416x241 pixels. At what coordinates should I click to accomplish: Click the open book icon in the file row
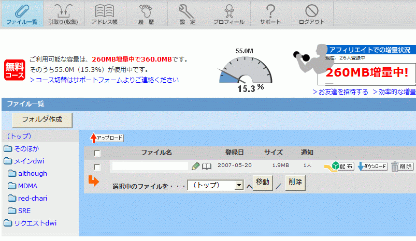click(207, 166)
